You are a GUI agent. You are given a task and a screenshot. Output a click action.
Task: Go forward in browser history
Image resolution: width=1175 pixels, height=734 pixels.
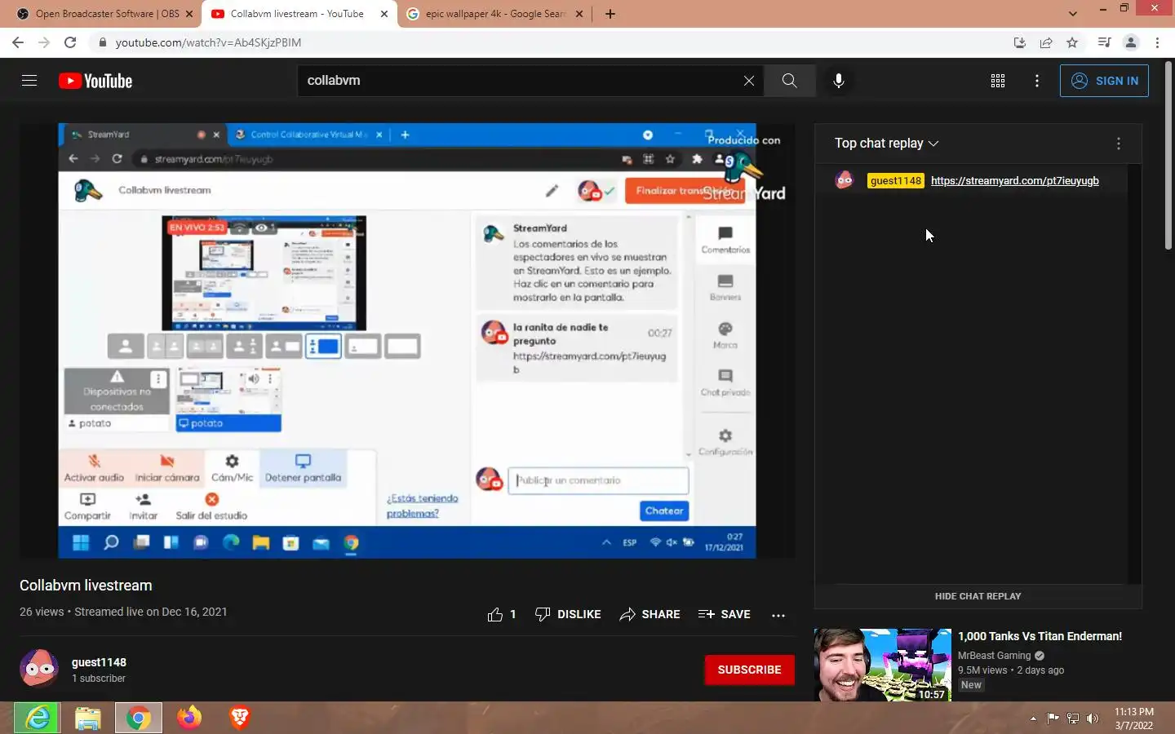click(44, 42)
